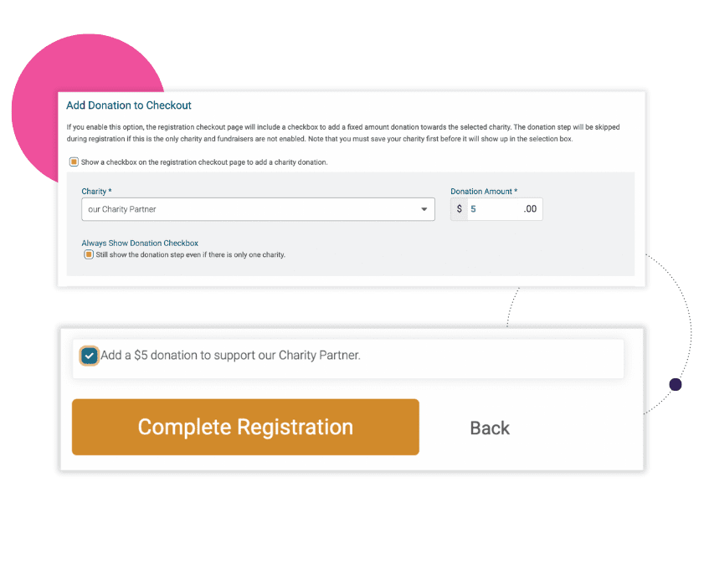Click the dollar sign prefix icon
The height and width of the screenshot is (564, 704).
(x=460, y=209)
